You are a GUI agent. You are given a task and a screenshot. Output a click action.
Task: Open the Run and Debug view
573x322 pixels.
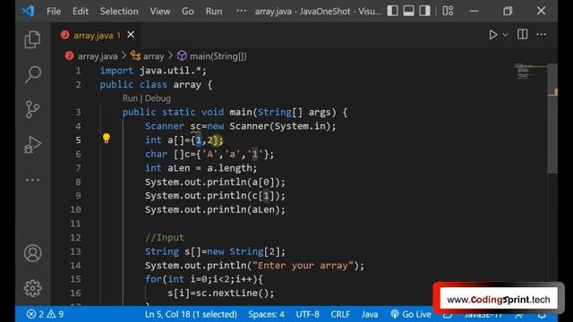click(32, 145)
